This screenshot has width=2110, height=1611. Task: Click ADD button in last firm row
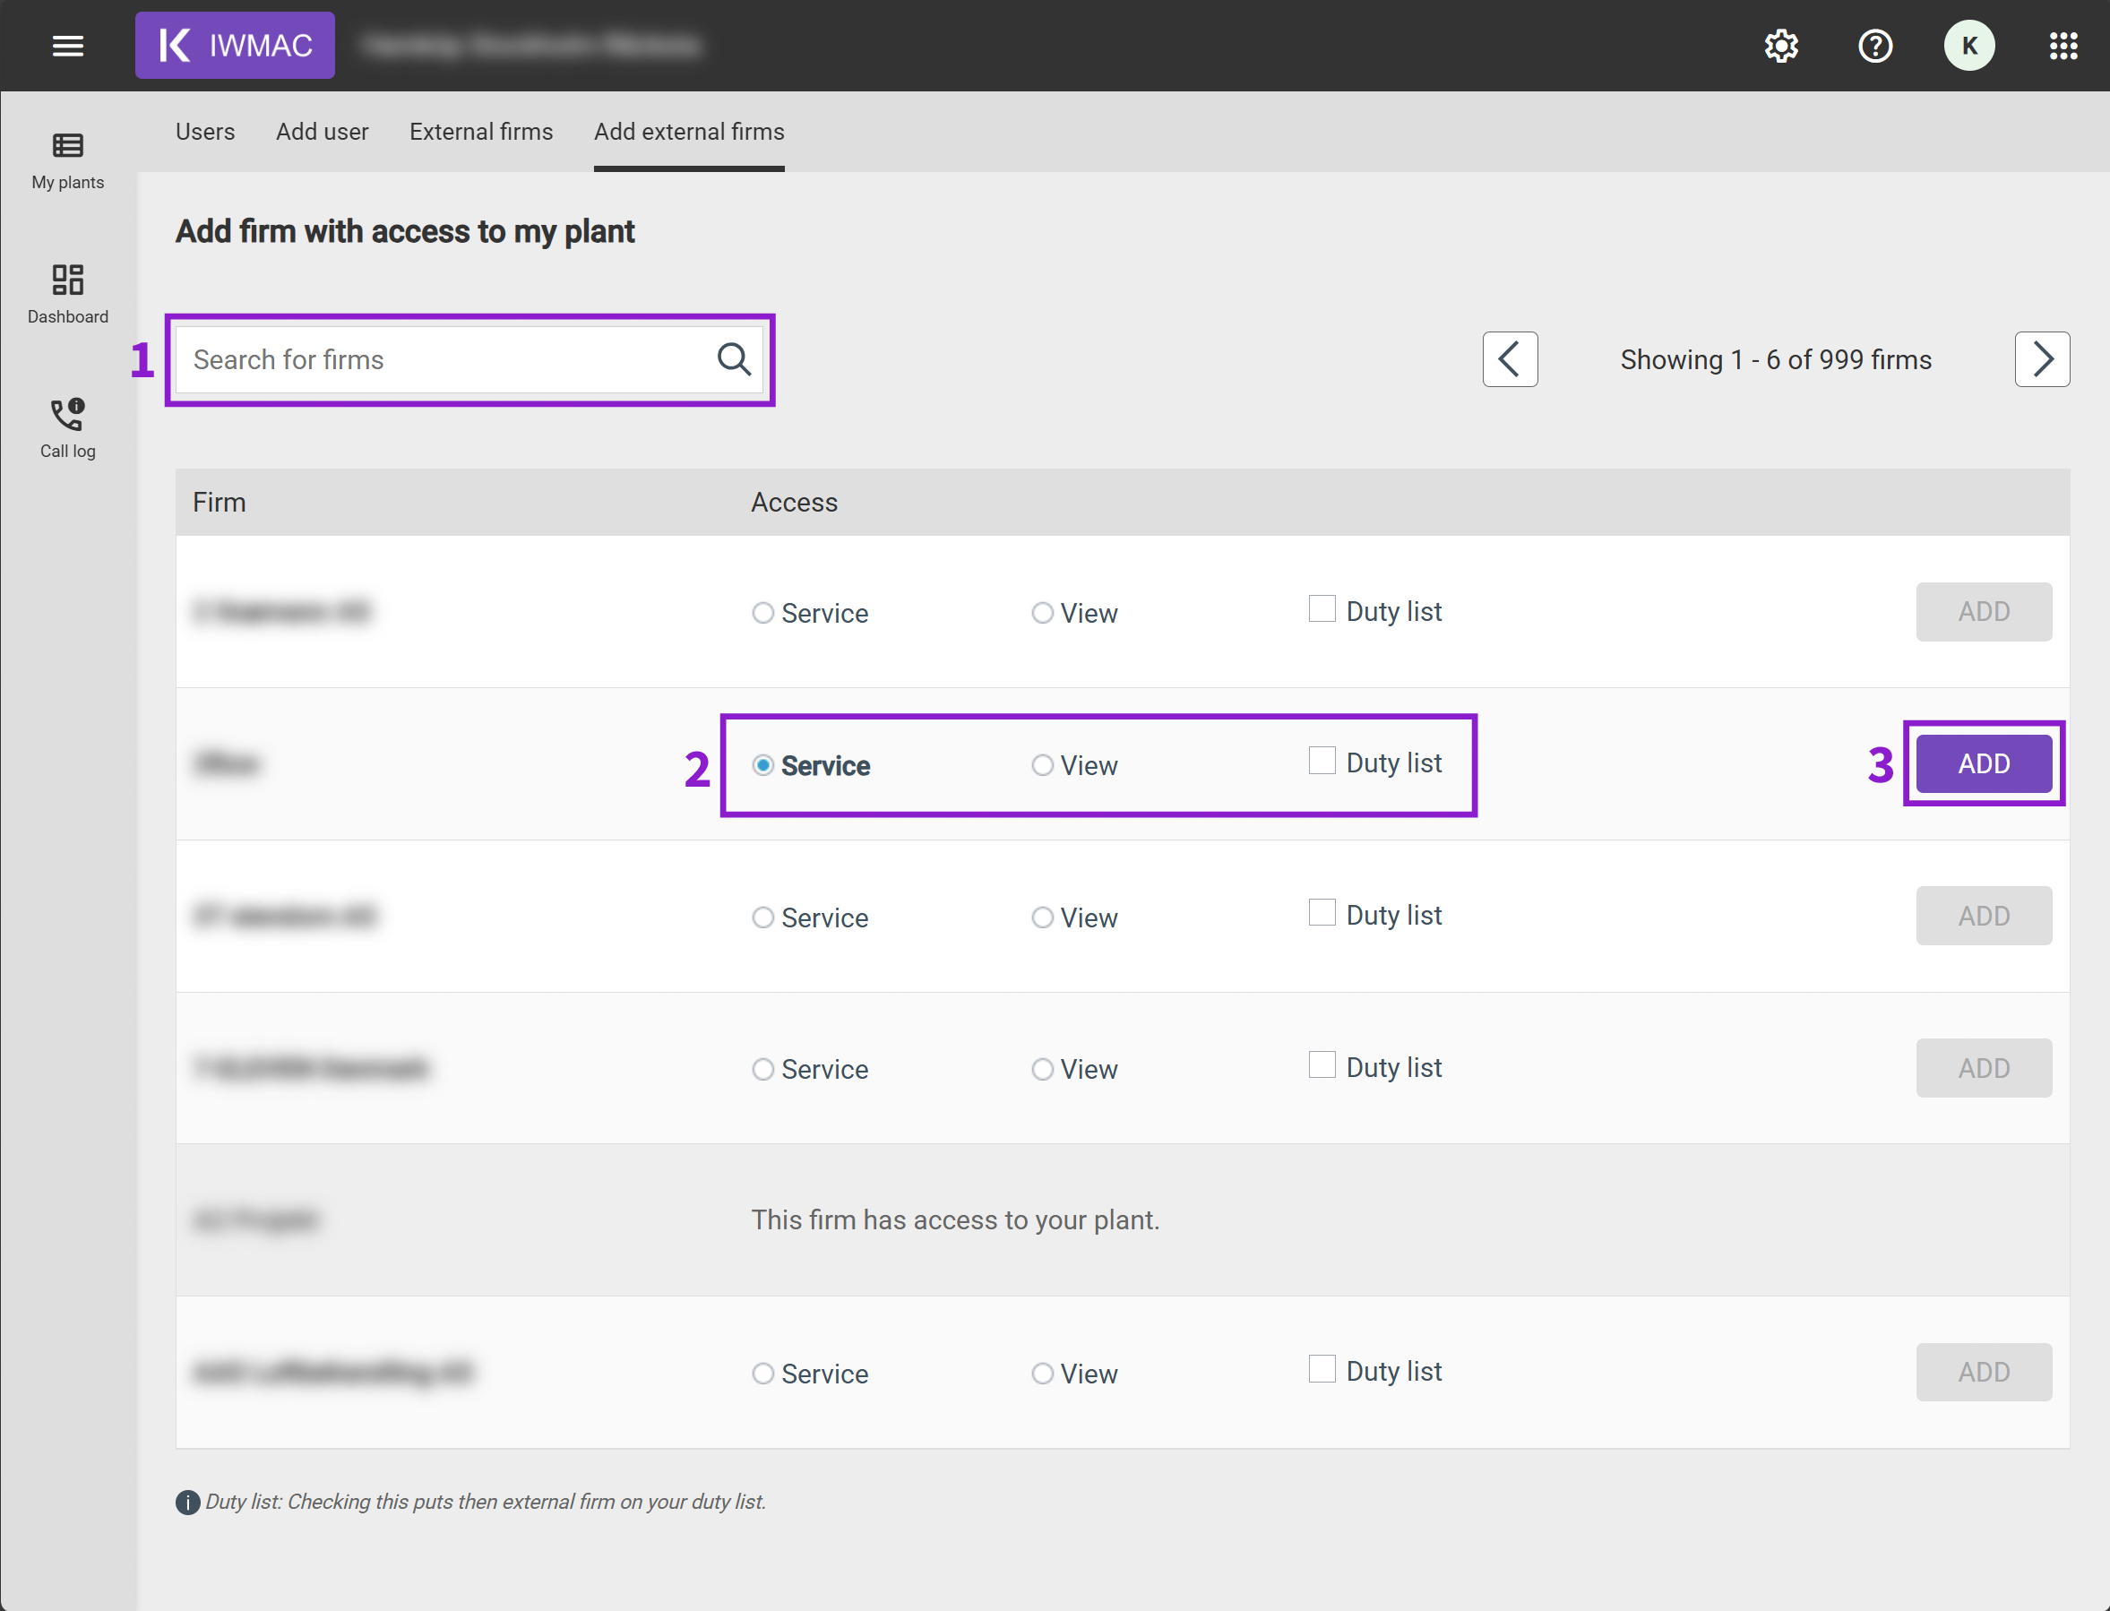(1984, 1373)
